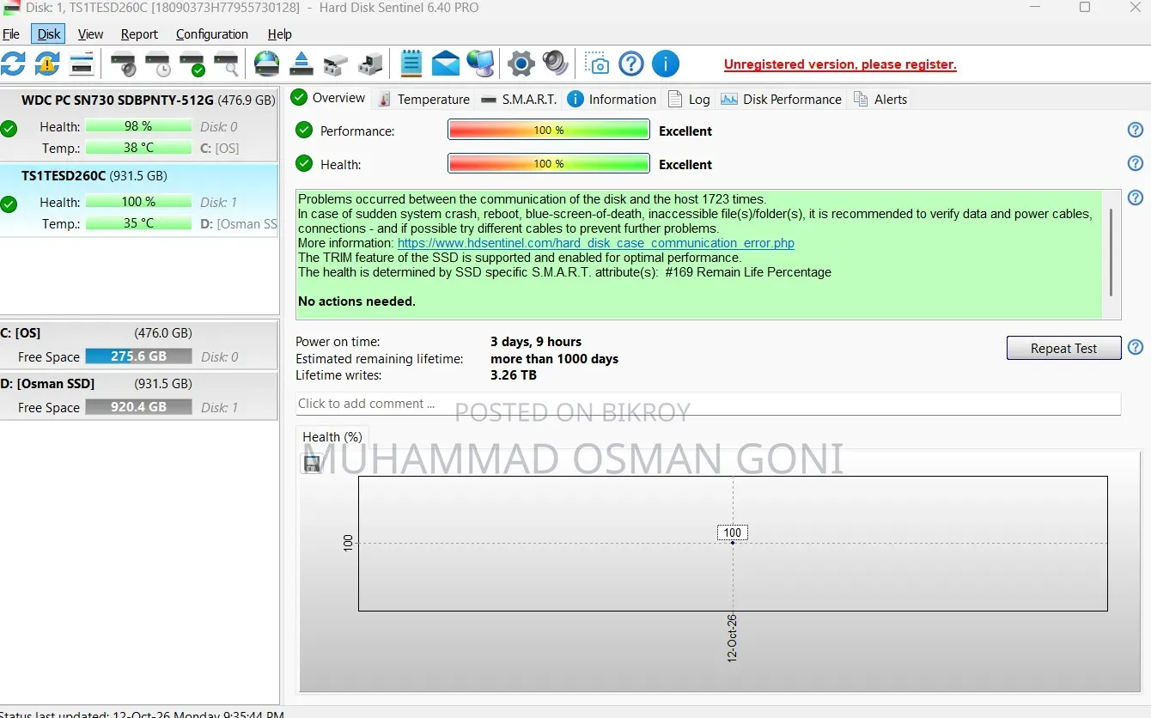Click the comment input field
This screenshot has width=1151, height=718.
pyautogui.click(x=708, y=404)
